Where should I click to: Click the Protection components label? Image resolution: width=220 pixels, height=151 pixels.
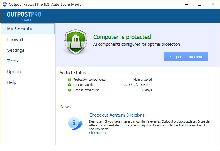coord(90,80)
